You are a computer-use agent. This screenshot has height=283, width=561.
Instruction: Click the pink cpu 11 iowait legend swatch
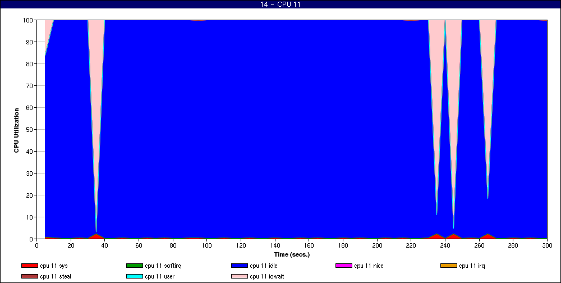coord(240,277)
